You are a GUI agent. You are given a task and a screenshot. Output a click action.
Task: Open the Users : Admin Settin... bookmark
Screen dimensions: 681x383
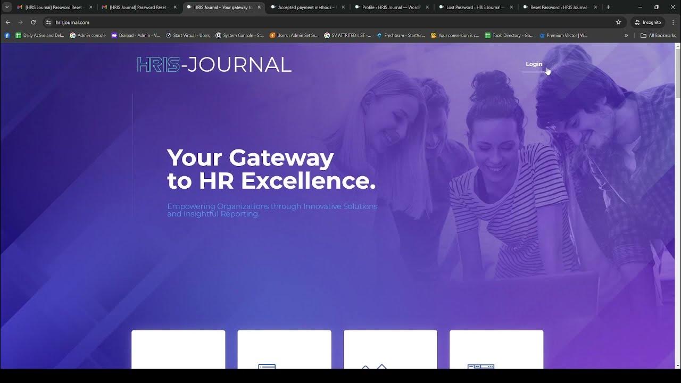[x=294, y=36]
